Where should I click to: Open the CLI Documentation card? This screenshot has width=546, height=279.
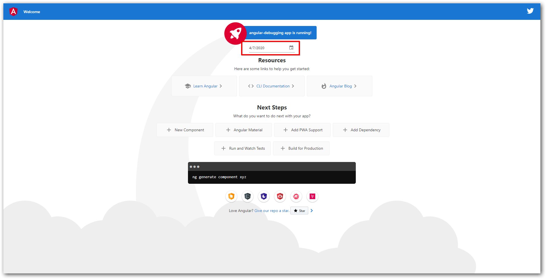[272, 86]
